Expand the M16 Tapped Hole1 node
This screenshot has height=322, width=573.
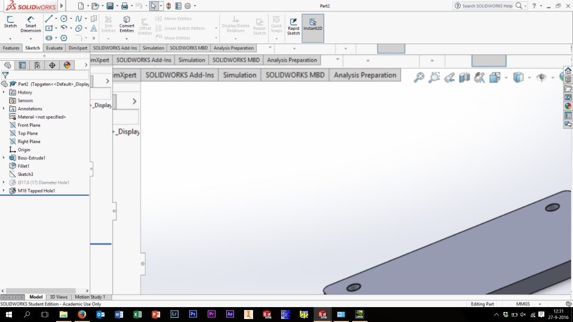pos(4,191)
